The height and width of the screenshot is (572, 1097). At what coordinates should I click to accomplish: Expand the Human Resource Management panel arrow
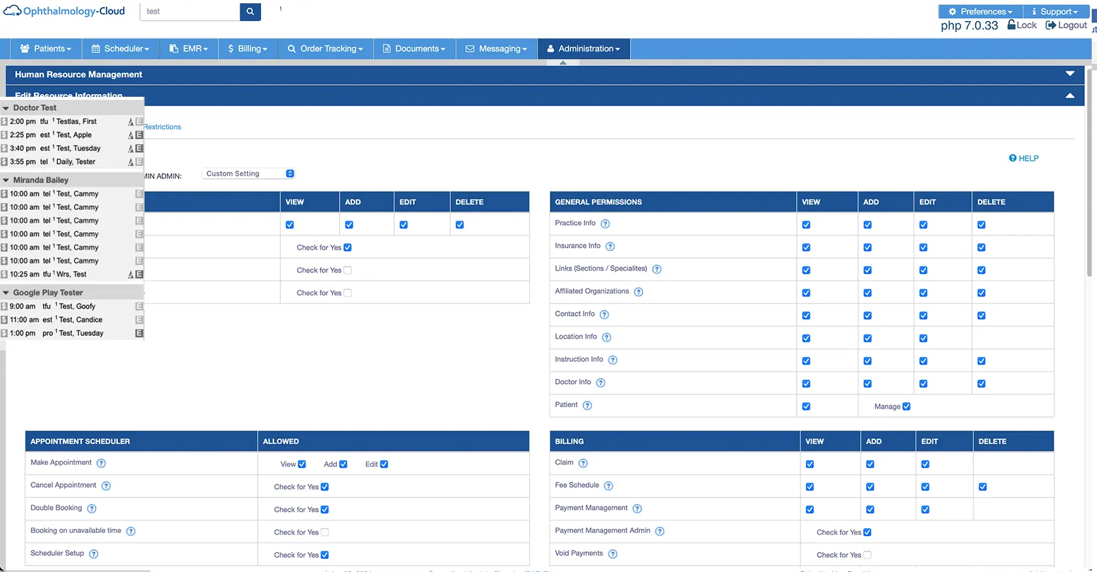(1070, 74)
